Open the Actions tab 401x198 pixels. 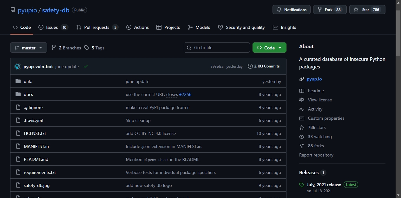pos(137,27)
